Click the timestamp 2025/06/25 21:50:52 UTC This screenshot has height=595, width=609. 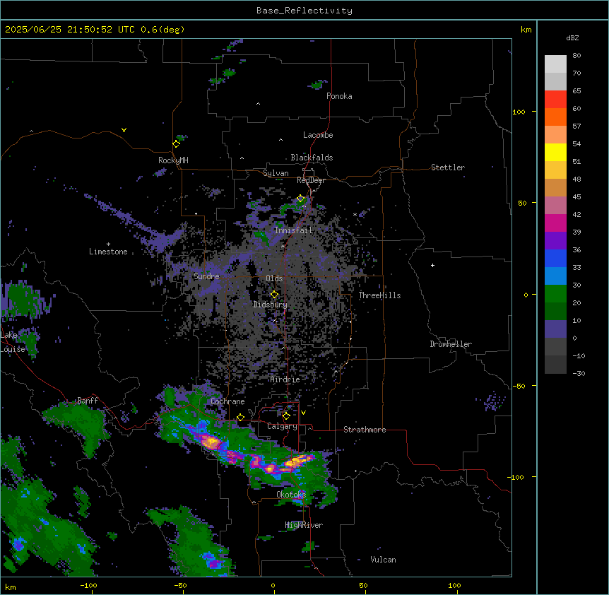(70, 30)
